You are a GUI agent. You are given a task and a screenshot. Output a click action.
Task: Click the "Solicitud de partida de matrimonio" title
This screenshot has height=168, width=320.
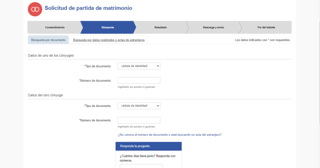point(88,8)
